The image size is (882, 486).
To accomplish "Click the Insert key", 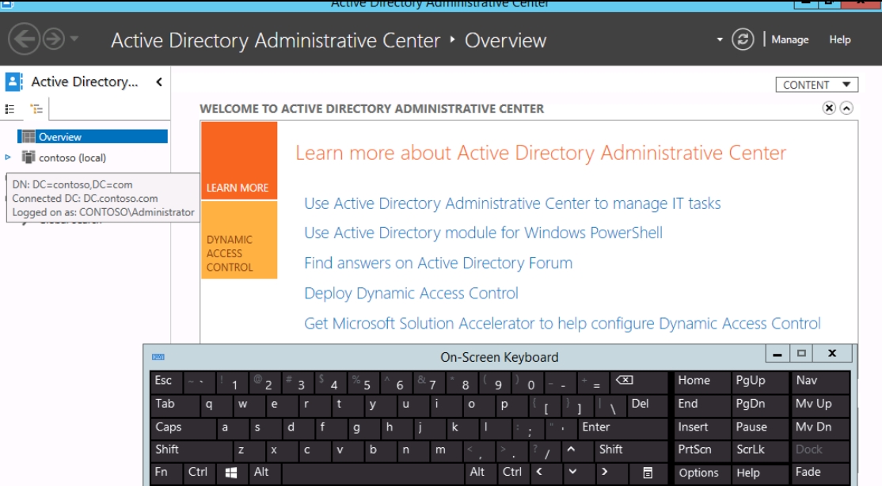I will click(701, 427).
